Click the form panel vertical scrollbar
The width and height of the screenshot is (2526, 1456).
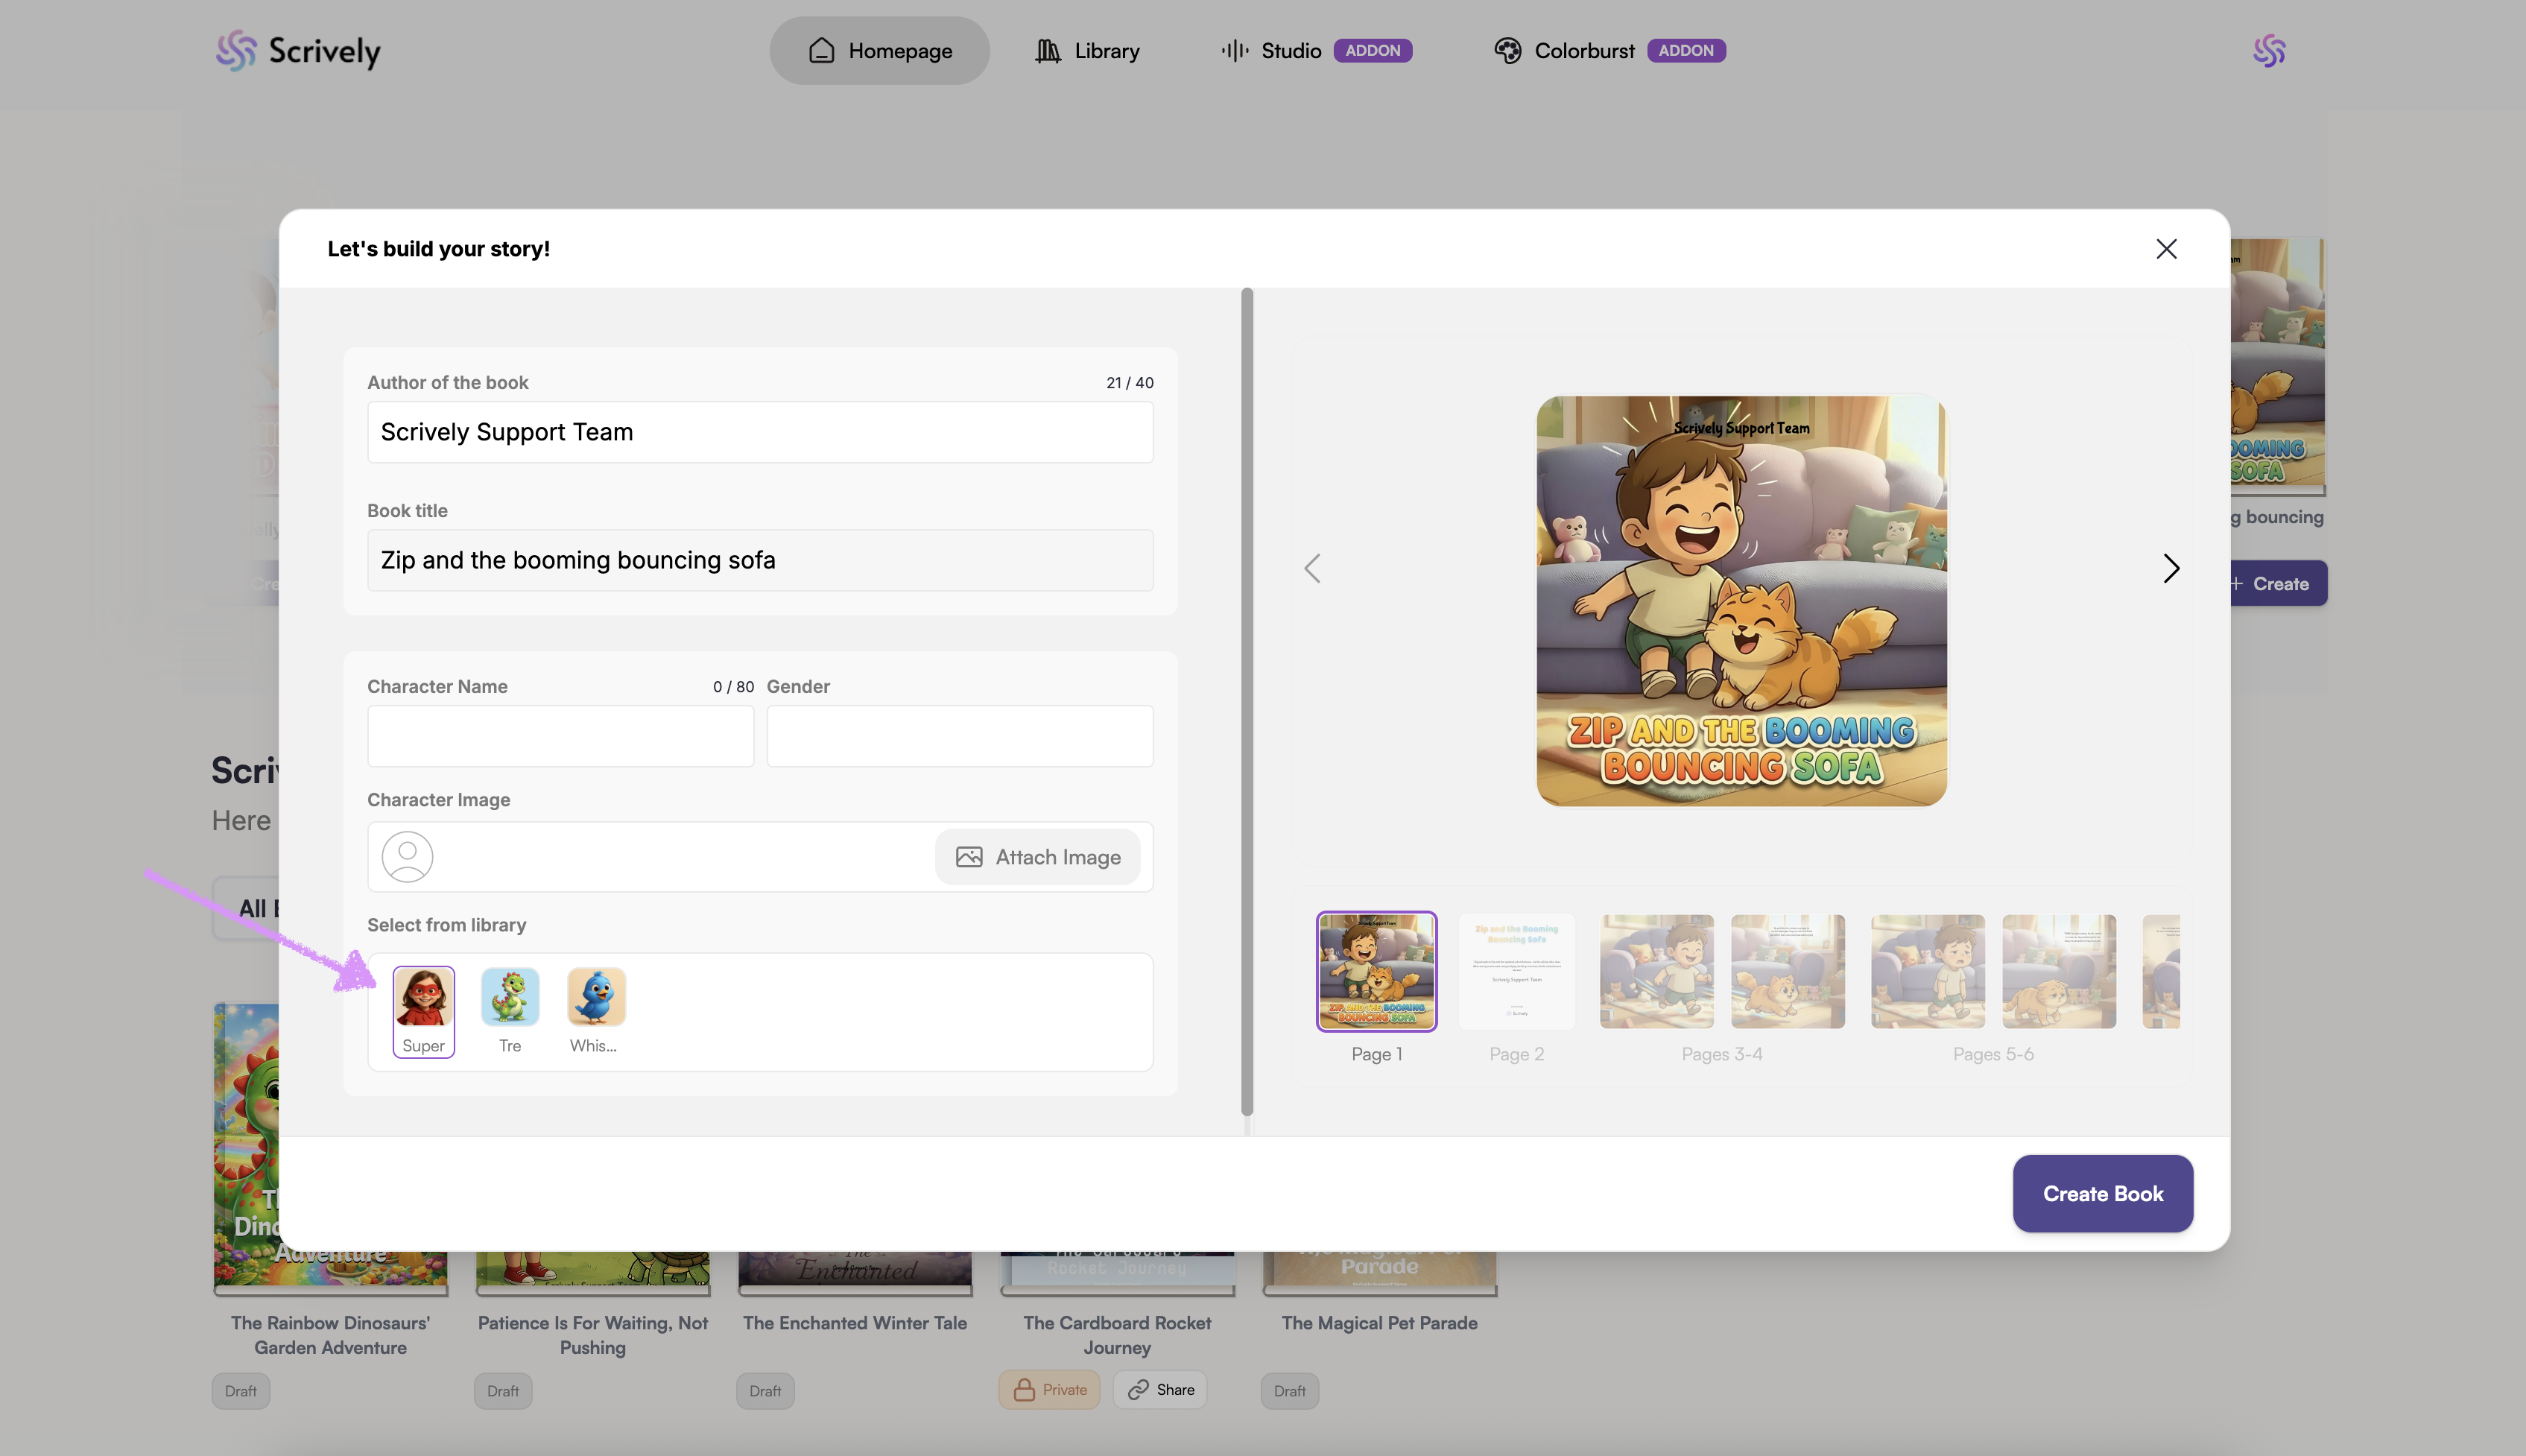click(x=1247, y=700)
